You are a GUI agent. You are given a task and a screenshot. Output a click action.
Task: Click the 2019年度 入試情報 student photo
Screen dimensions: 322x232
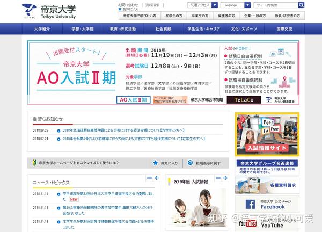tap(198, 207)
